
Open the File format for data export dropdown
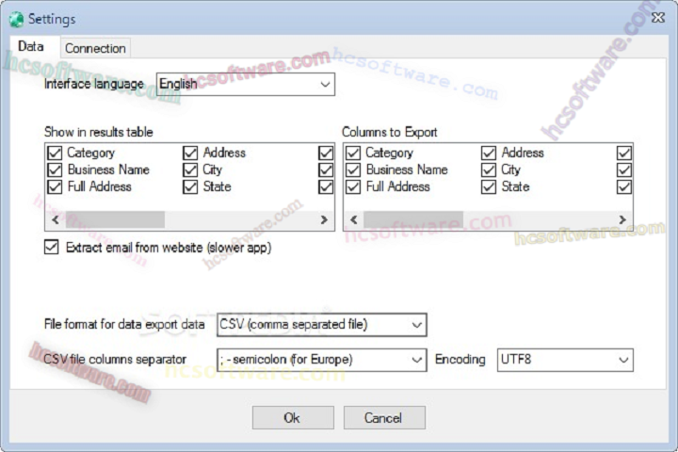point(322,324)
